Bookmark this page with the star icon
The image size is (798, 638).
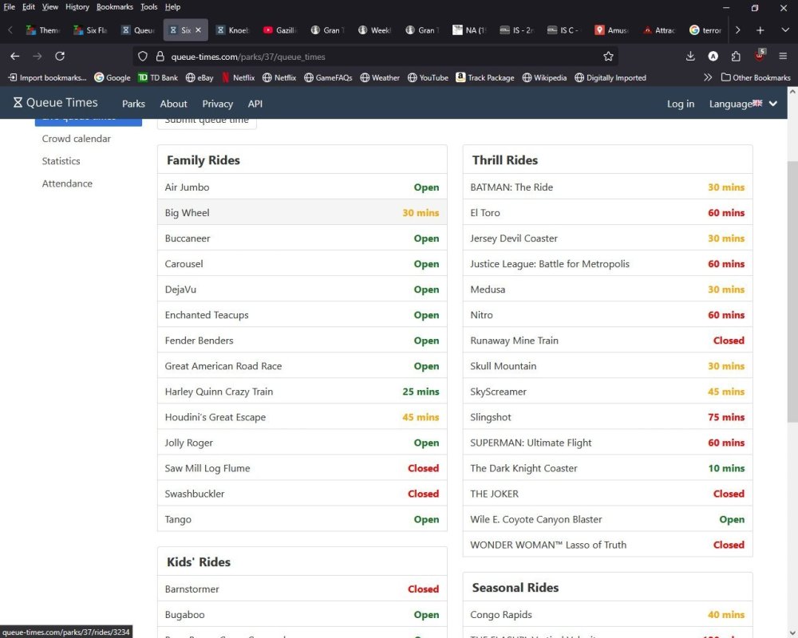[608, 57]
